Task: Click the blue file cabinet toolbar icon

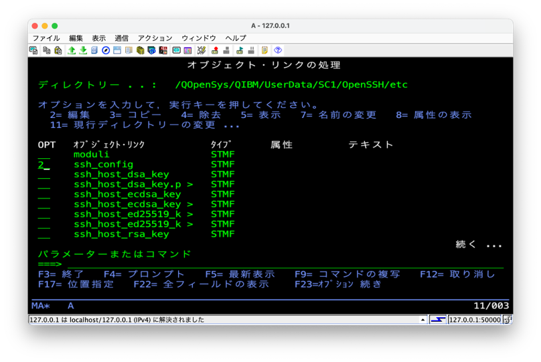Action: pyautogui.click(x=94, y=50)
